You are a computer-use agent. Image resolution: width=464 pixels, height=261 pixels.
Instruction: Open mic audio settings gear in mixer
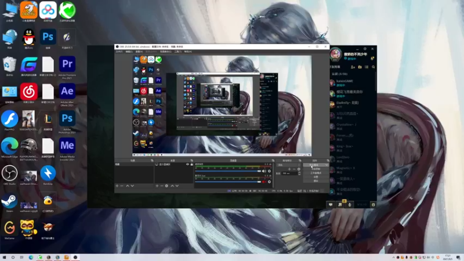(269, 182)
